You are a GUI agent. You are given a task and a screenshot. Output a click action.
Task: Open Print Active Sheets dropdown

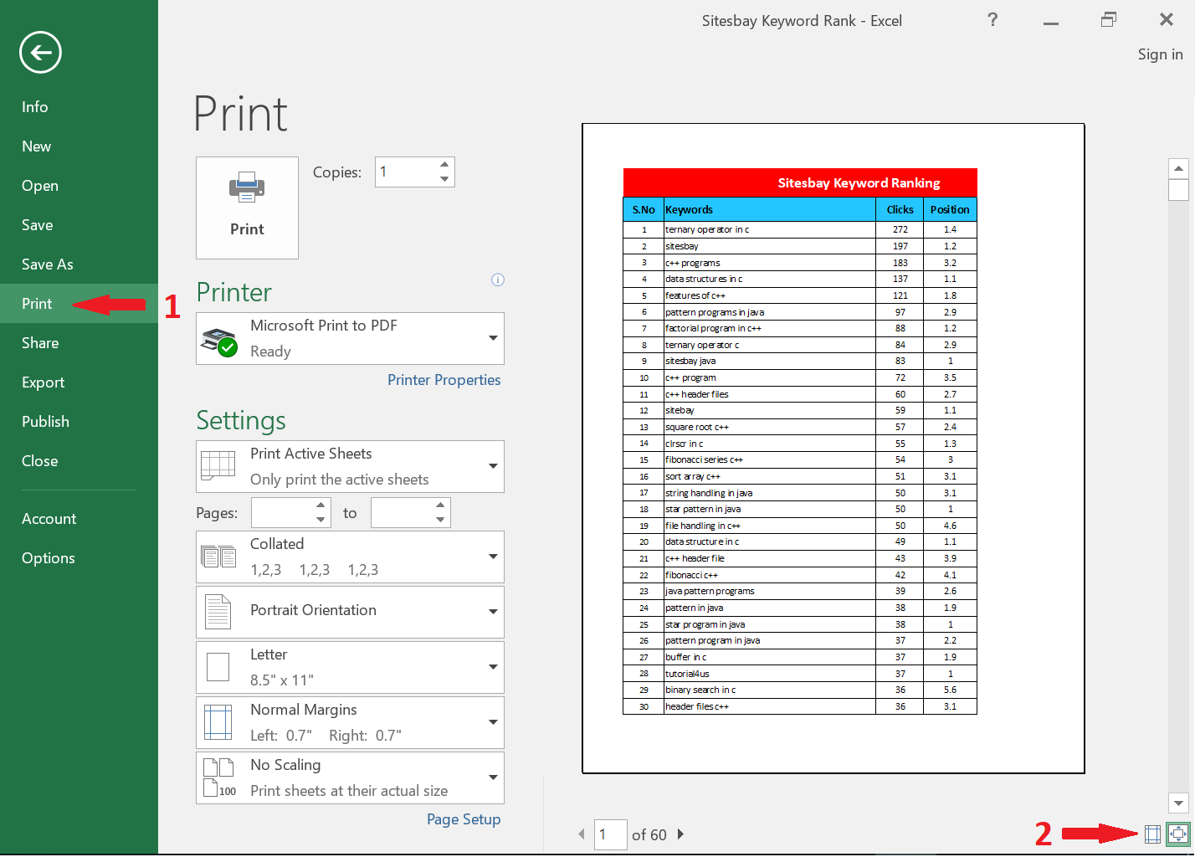click(350, 466)
